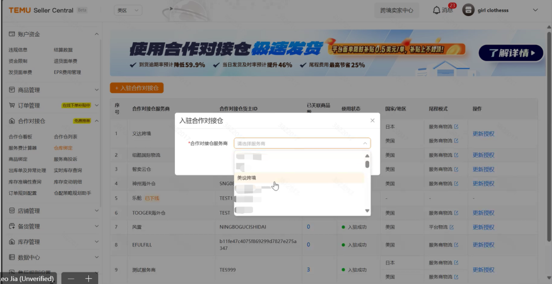Select 仓库绑定 in the sidebar
552x284 pixels.
(x=63, y=148)
